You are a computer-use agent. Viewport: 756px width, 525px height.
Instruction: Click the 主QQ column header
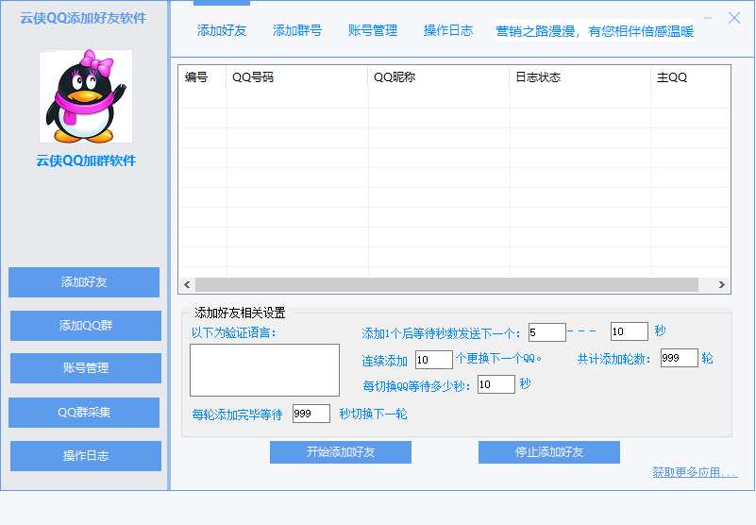[691, 77]
